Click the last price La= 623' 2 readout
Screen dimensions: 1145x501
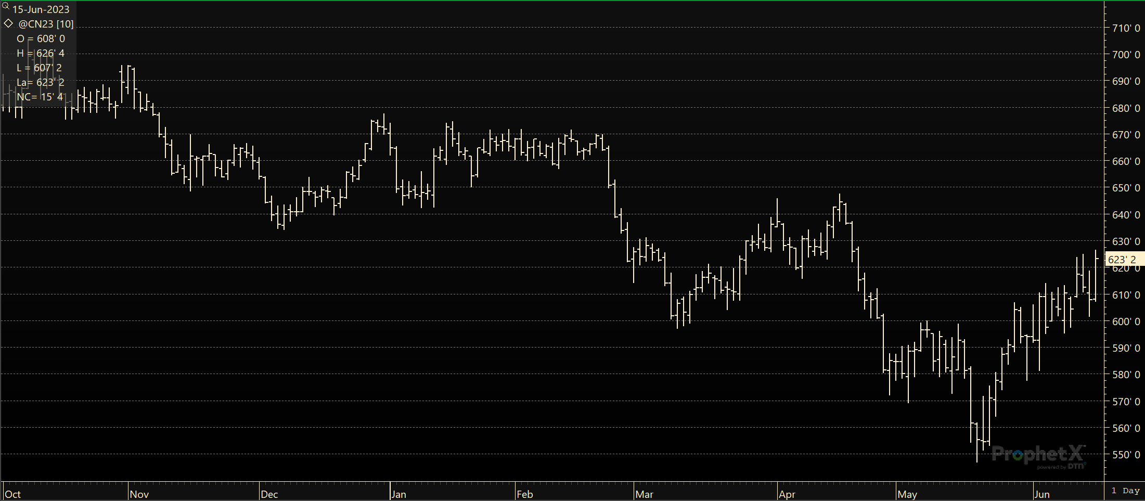coord(41,82)
